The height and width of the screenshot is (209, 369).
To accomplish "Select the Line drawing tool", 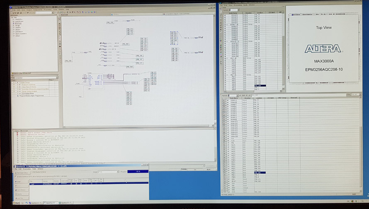I will (60, 60).
